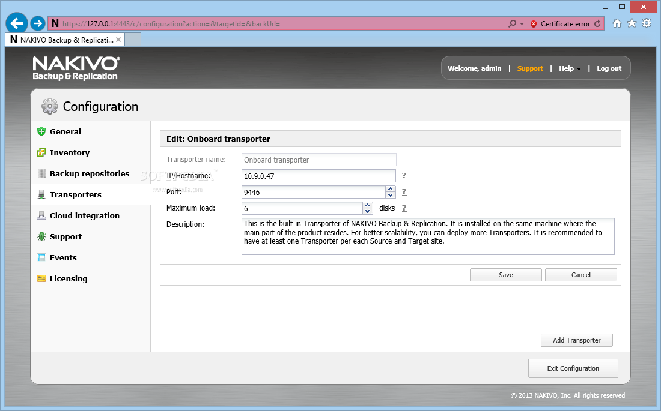The height and width of the screenshot is (411, 661).
Task: Open a new blank browser tab
Action: pos(133,40)
